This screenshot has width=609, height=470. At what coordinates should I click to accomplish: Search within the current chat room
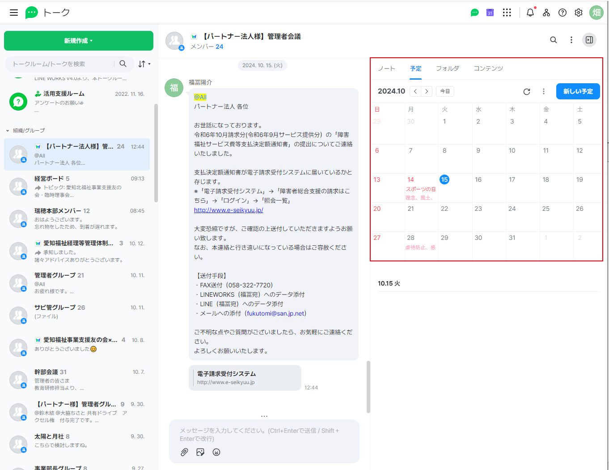554,40
